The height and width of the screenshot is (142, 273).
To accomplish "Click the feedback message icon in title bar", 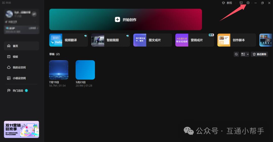I will click(x=241, y=3).
